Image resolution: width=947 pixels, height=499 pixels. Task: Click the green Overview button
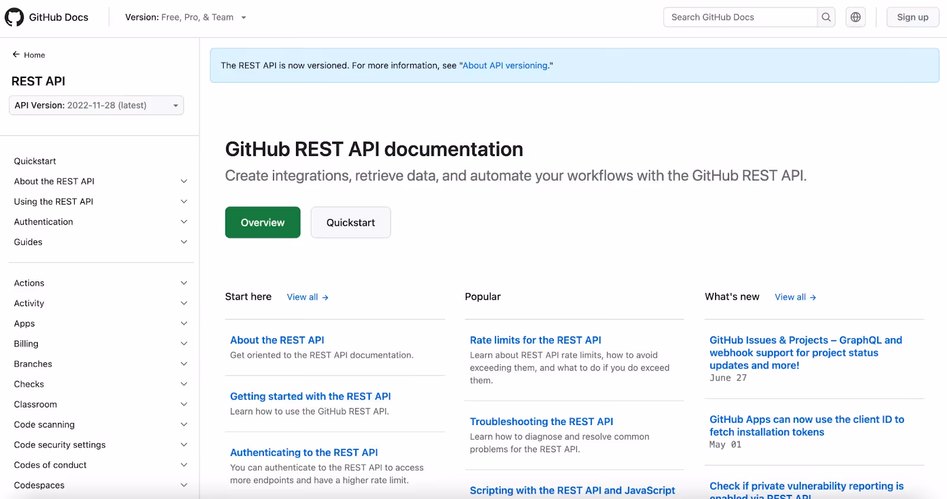(263, 222)
